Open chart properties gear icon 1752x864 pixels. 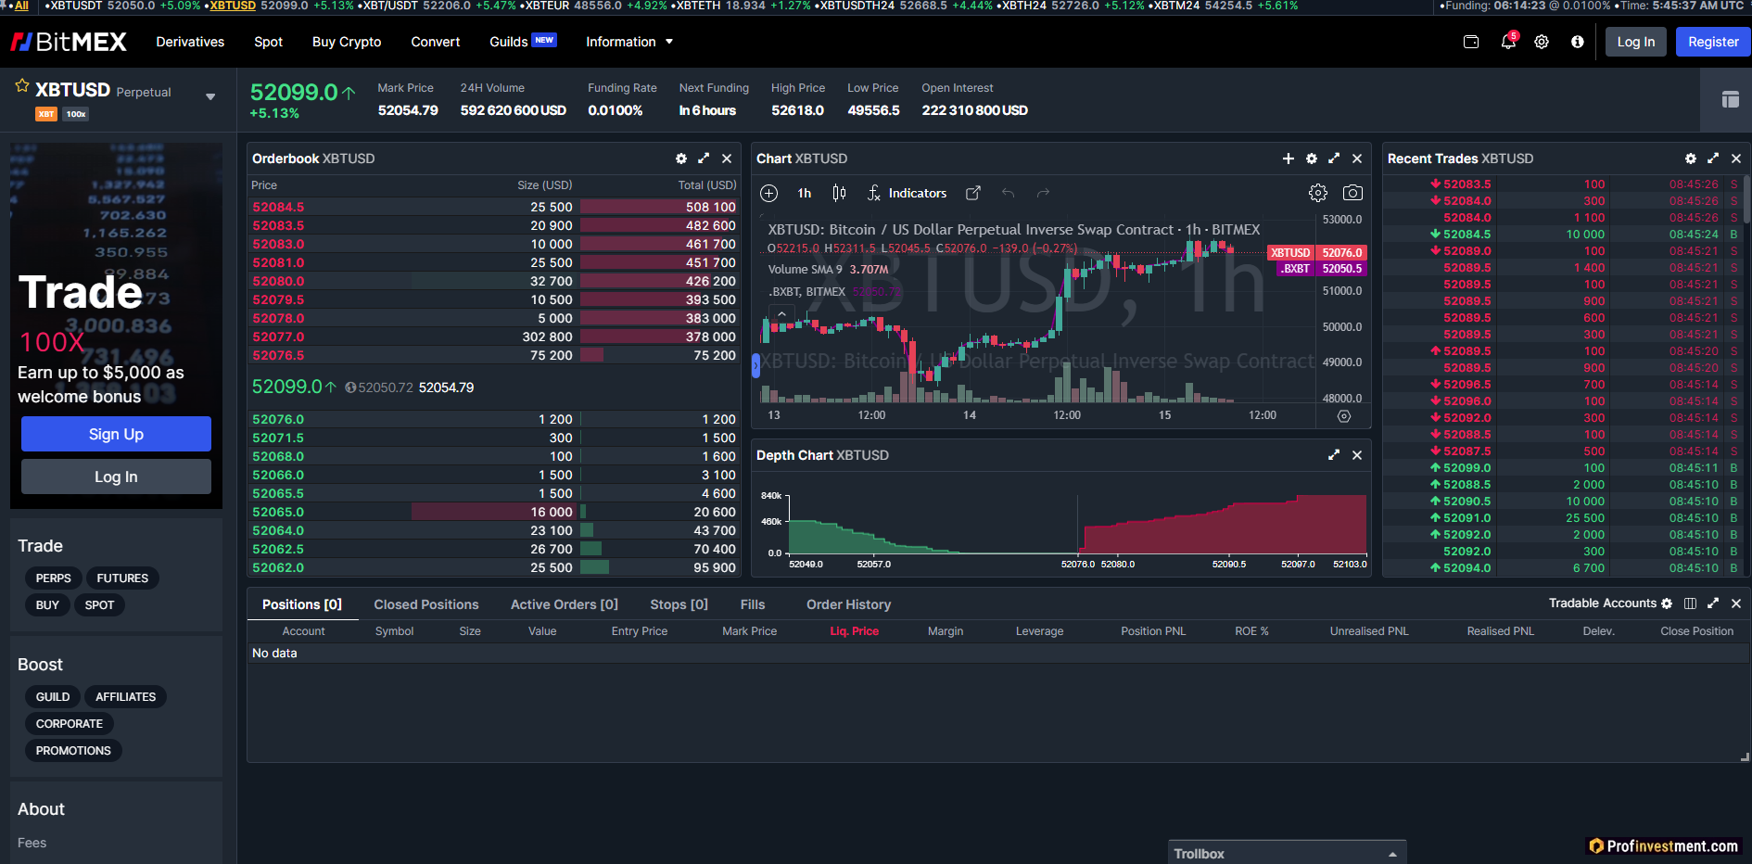(x=1318, y=193)
